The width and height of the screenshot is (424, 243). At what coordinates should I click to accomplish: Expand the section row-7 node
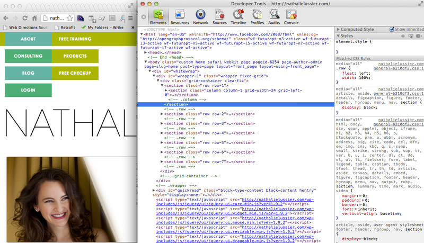[x=162, y=161]
